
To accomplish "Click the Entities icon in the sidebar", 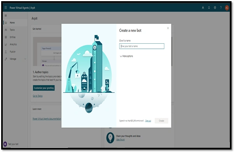I will coord(6,37).
